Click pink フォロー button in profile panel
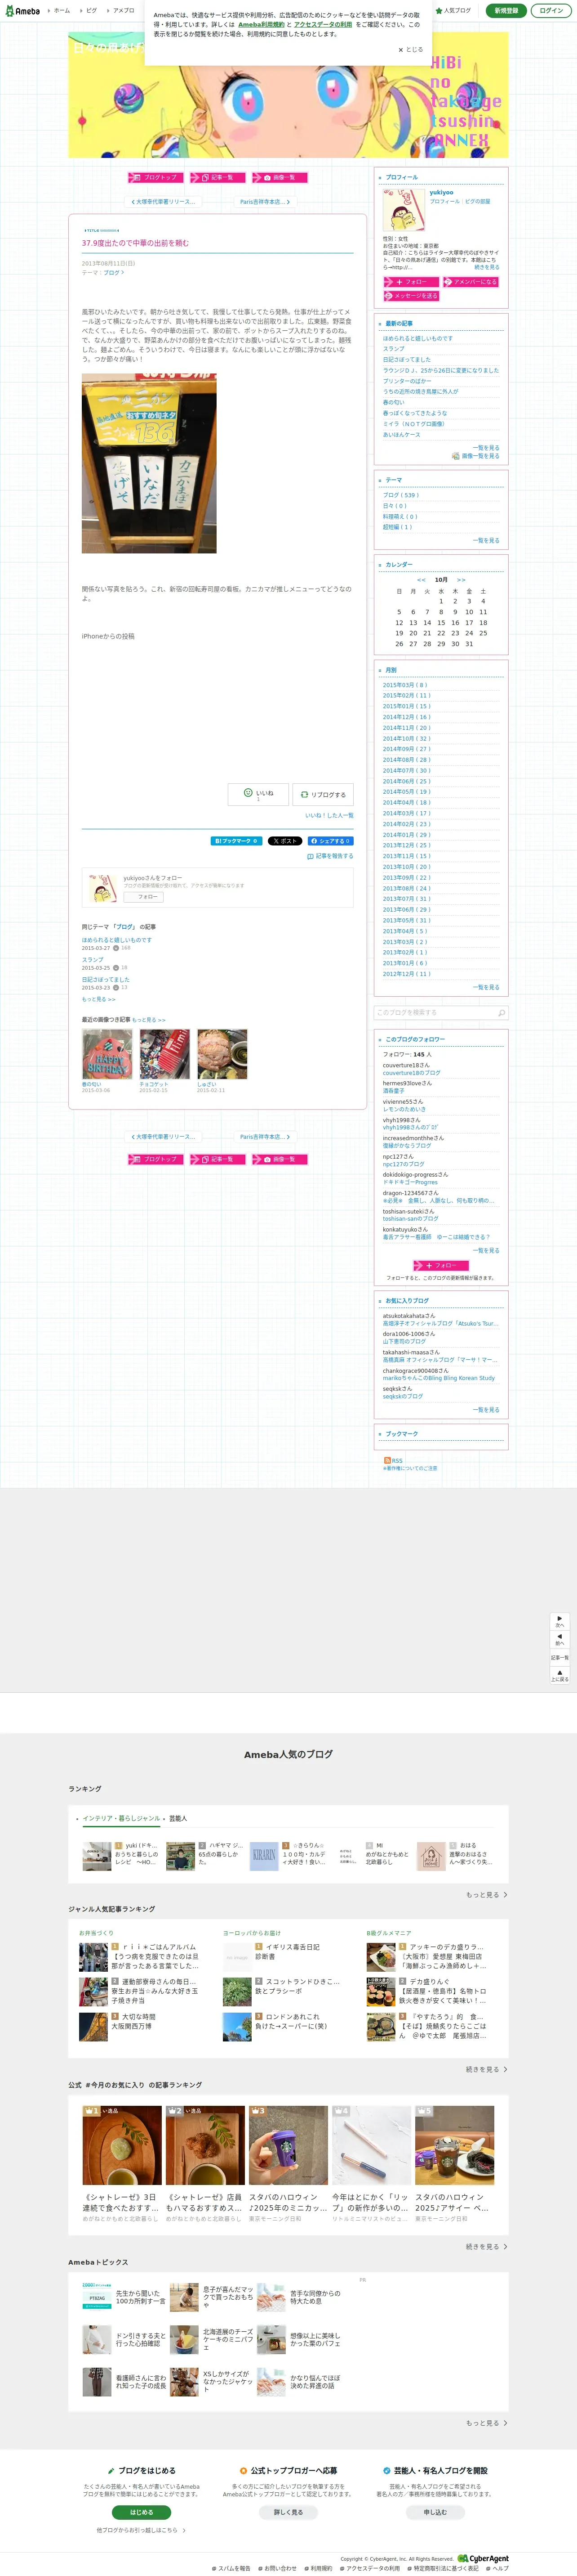This screenshot has height=2576, width=577. (x=410, y=282)
